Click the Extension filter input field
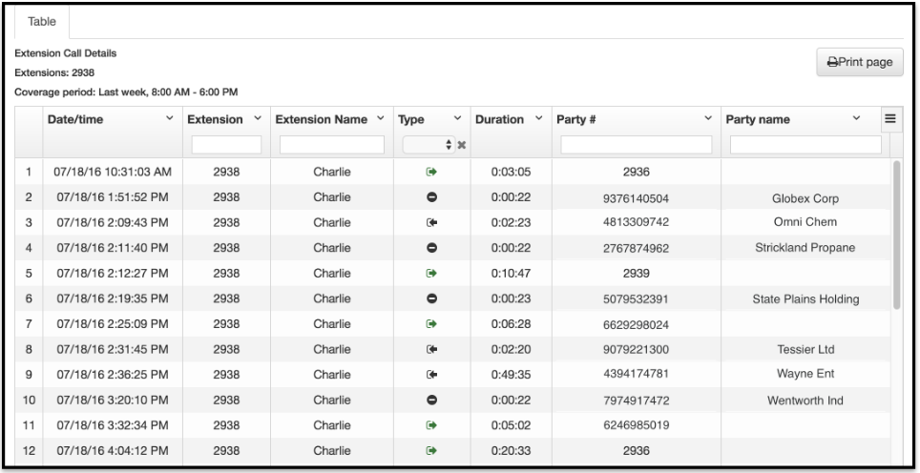This screenshot has height=473, width=920. coord(226,145)
